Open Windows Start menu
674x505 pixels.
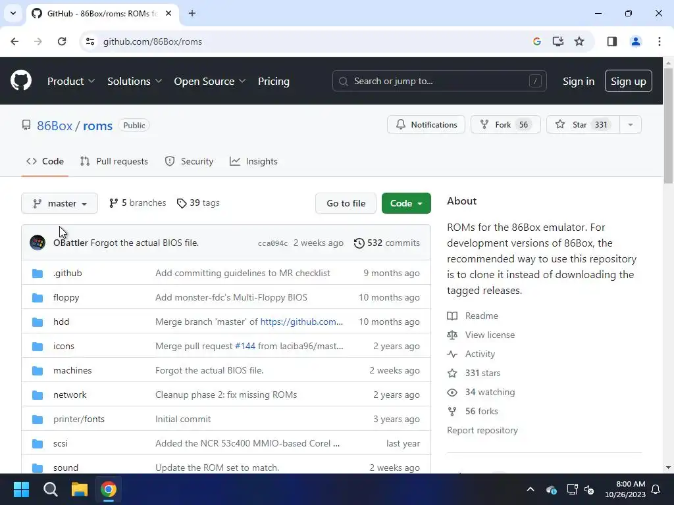(x=21, y=489)
